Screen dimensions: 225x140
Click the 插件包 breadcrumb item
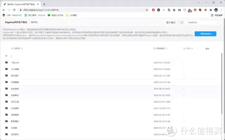(34, 22)
